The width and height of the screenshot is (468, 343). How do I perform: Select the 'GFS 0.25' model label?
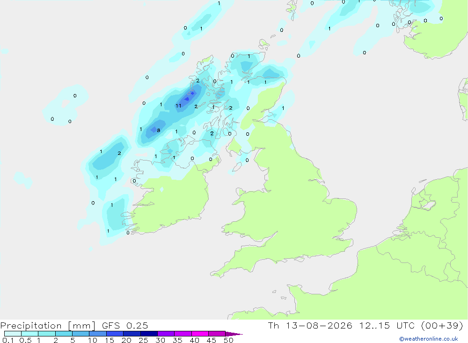point(125,326)
